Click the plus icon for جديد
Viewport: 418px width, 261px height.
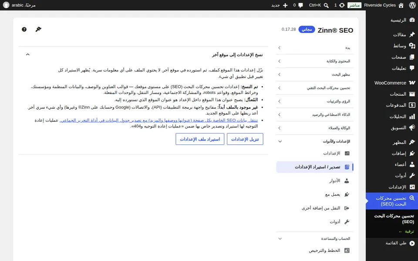point(285,5)
